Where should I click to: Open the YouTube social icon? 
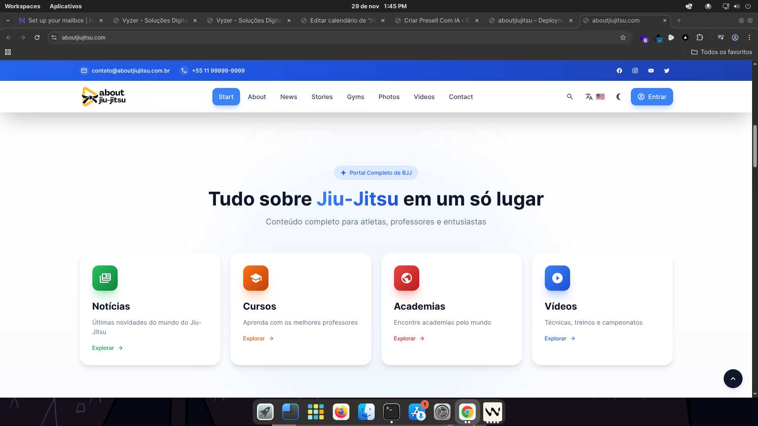651,71
